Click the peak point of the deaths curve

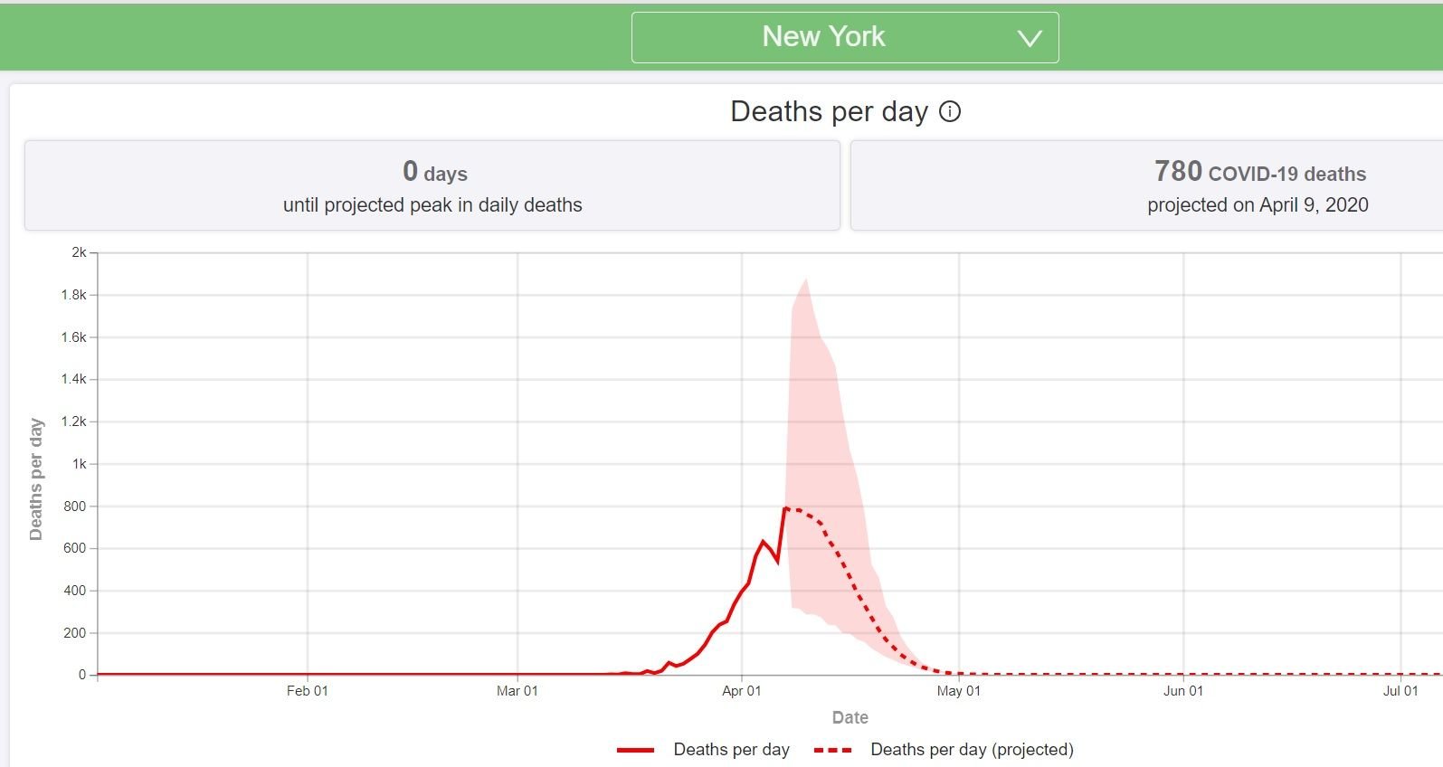(x=785, y=508)
